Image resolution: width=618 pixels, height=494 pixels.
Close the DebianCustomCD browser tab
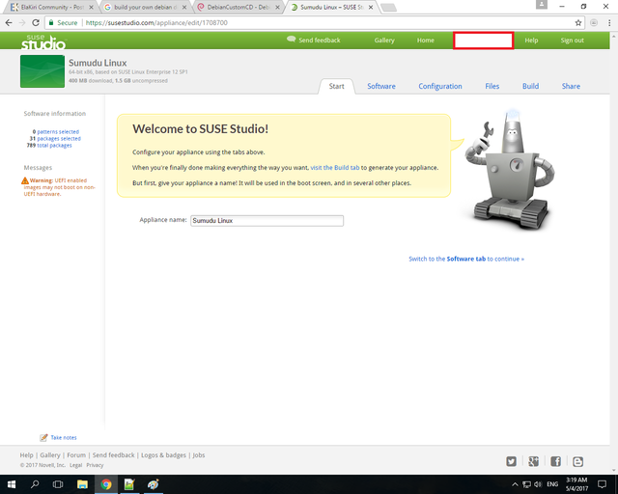(x=277, y=7)
